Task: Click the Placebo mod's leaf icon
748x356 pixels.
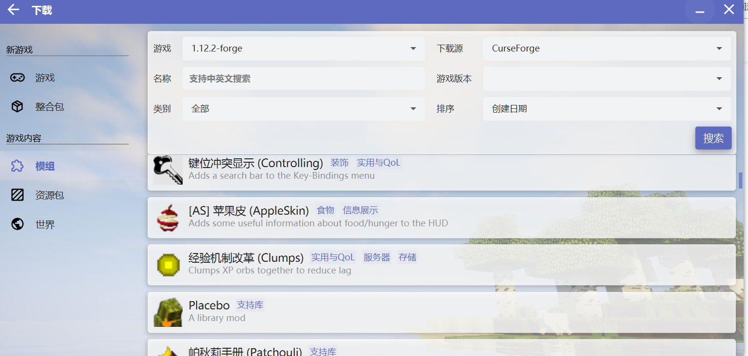Action: click(x=168, y=311)
